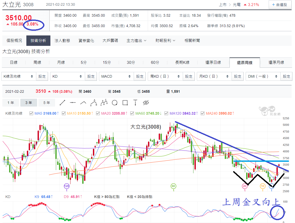Screen dimensions: 295x223
Task: Open the 周KD (日) indicator dropdown
Action: pyautogui.click(x=165, y=76)
